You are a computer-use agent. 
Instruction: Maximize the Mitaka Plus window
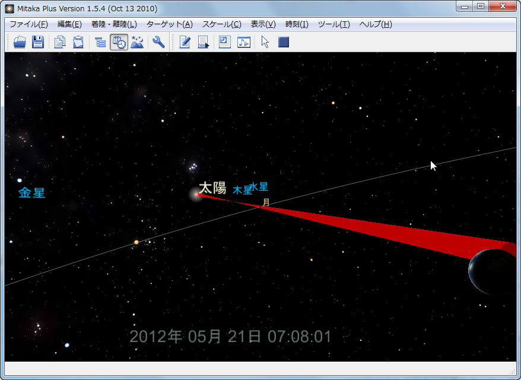point(481,7)
